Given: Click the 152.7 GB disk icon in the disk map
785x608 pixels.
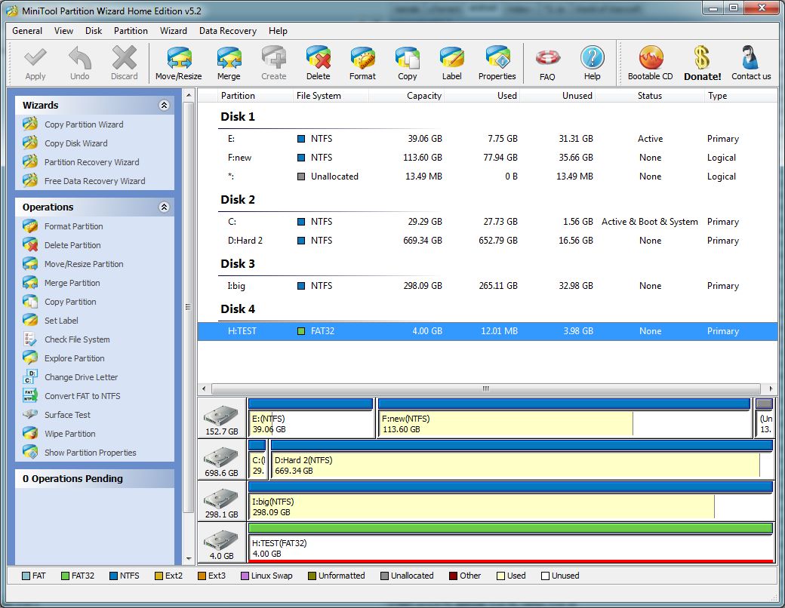Looking at the screenshot, I should pyautogui.click(x=221, y=419).
